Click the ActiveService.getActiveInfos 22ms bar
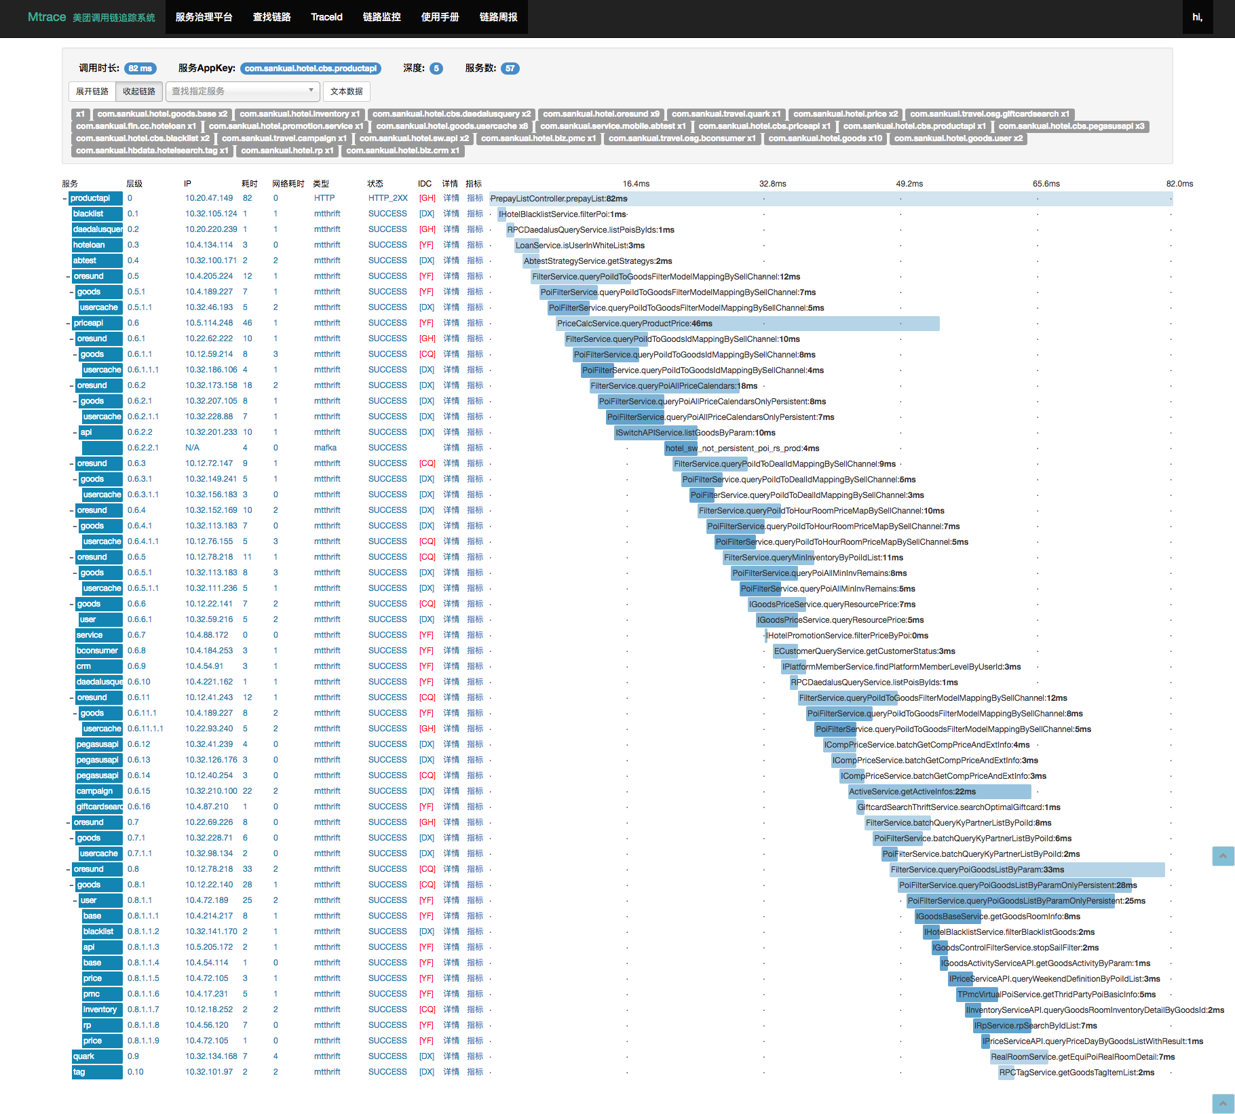Image resolution: width=1235 pixels, height=1114 pixels. [x=939, y=792]
